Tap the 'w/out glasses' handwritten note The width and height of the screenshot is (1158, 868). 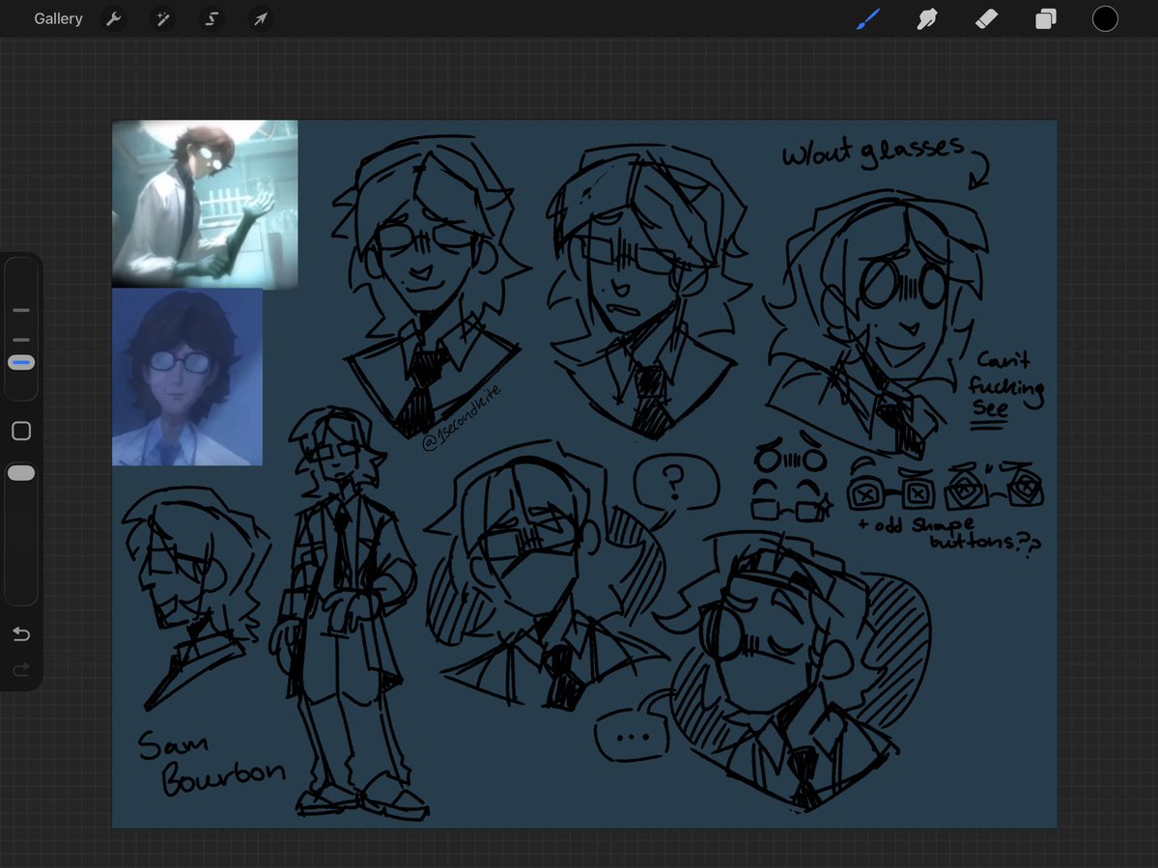[x=874, y=152]
